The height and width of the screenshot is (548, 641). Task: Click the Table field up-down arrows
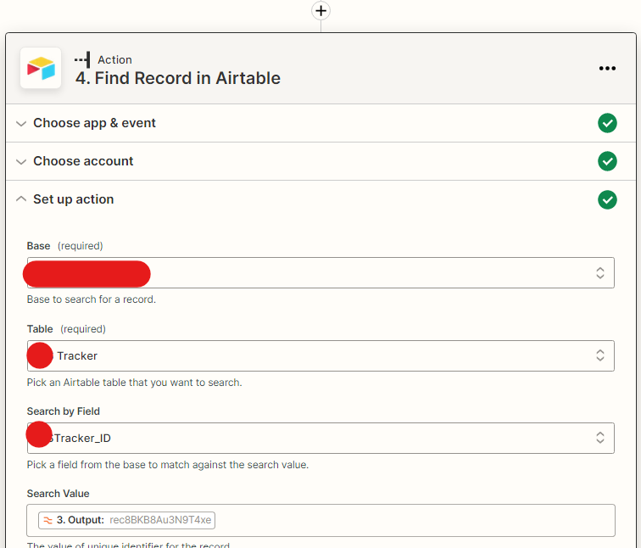599,355
